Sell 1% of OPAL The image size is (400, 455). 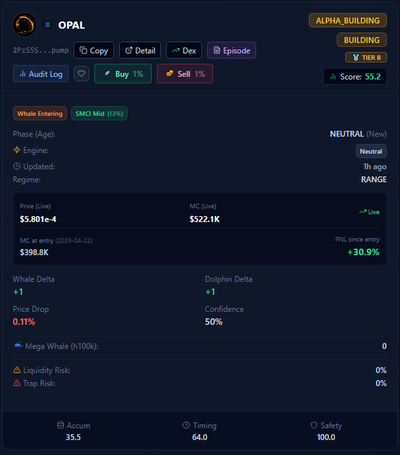coord(185,74)
